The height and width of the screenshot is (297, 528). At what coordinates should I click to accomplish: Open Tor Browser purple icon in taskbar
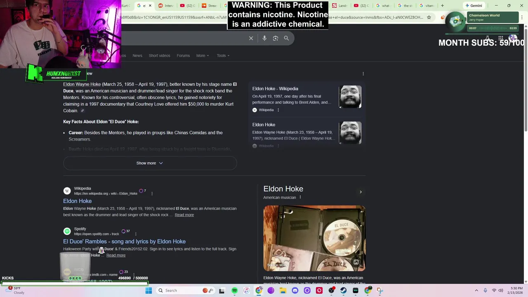[271, 290]
